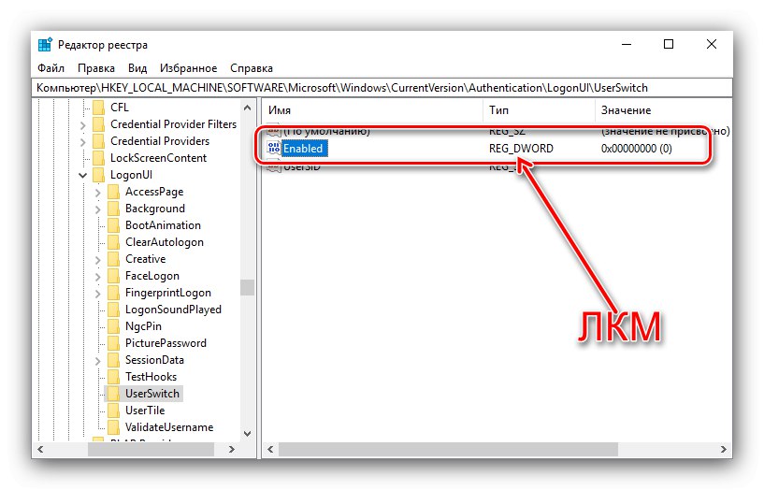Click the AccessPage folder icon
This screenshot has height=490, width=764.
coord(113,192)
